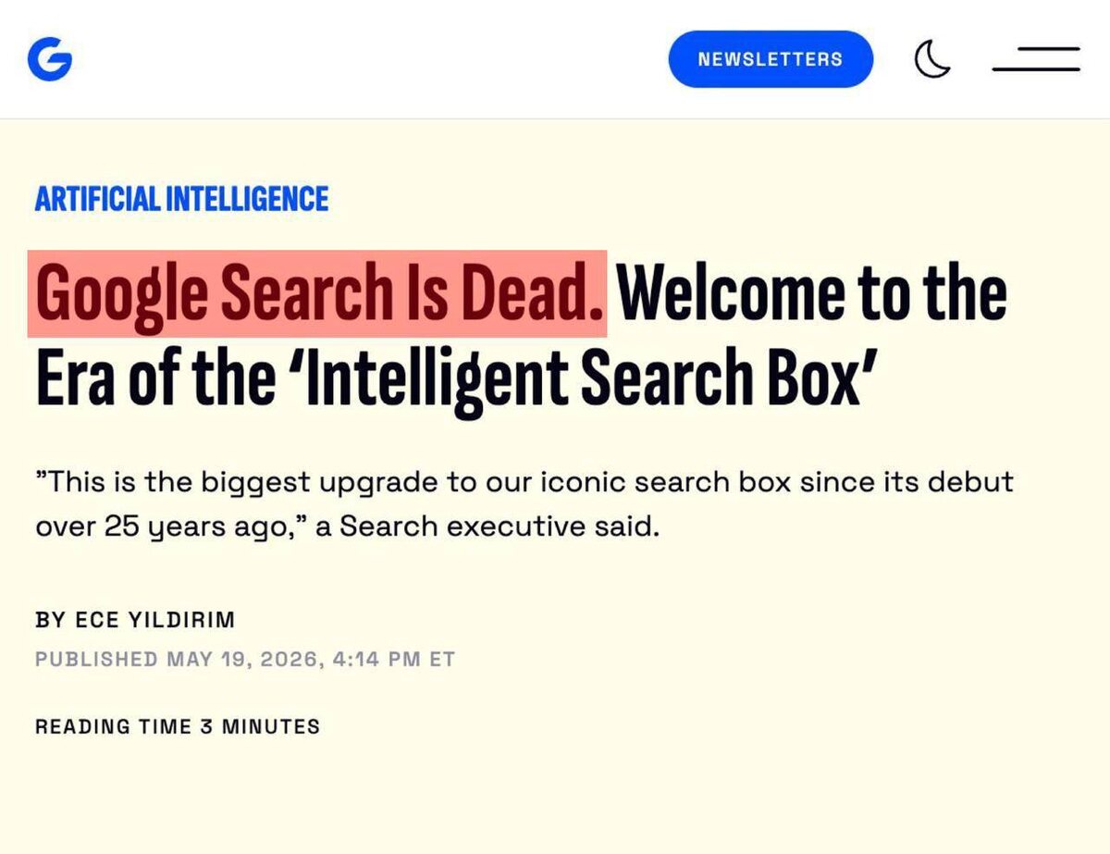Click the word 'Google' in the headline

123,296
